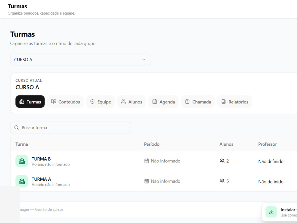This screenshot has width=297, height=223.
Task: Click the chevron arrow in course selector
Action: [x=143, y=59]
